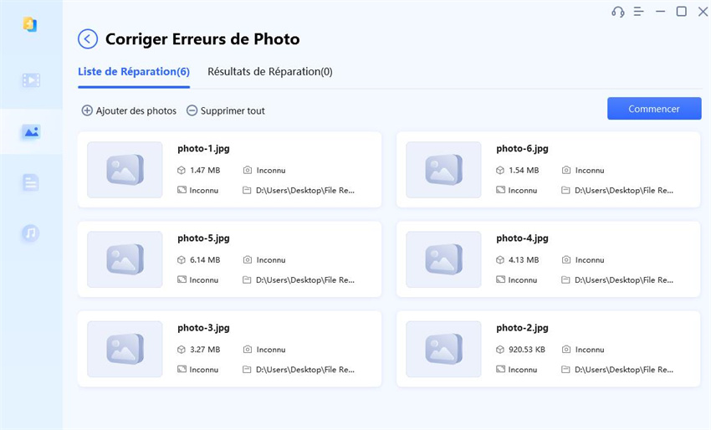Select the photo-1.jpg thumbnail

click(125, 170)
